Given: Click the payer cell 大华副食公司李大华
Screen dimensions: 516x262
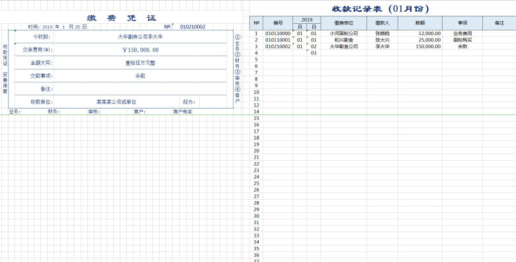Looking at the screenshot, I should point(140,37).
